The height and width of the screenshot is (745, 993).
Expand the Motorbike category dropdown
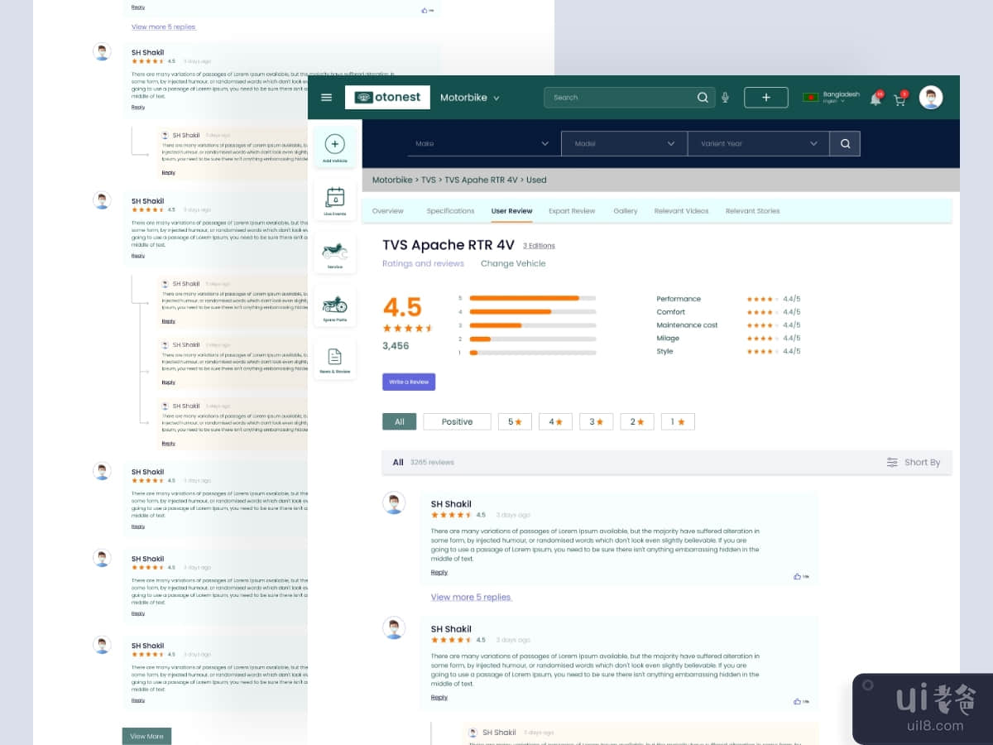pyautogui.click(x=469, y=97)
